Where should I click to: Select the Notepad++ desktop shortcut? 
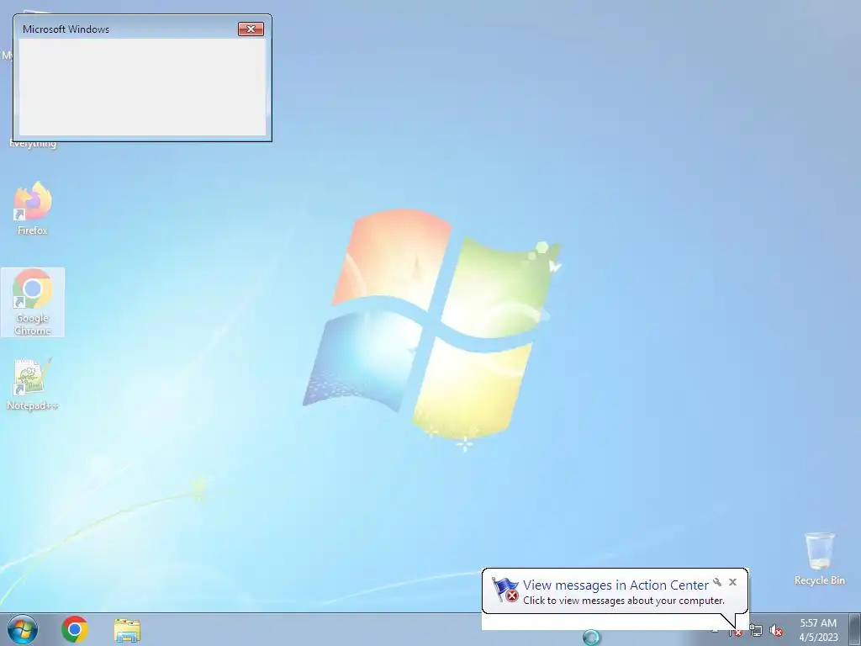[33, 384]
